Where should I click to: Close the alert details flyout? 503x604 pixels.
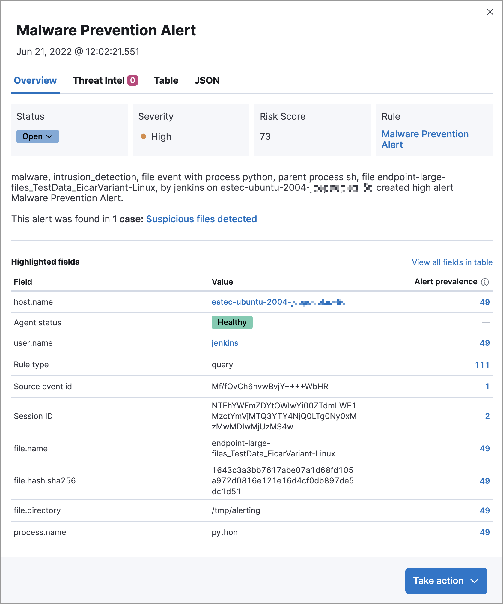click(490, 12)
